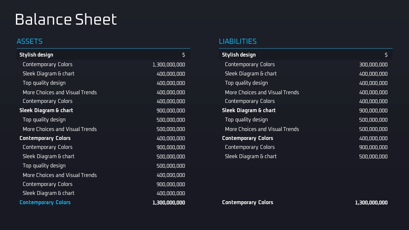The image size is (409, 230).
Task: Click the dollar sign in ASSETS header
Action: [x=183, y=55]
